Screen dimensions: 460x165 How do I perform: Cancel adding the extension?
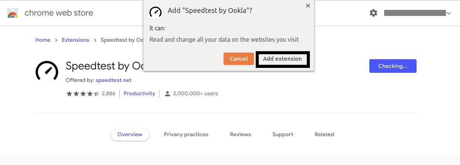(x=239, y=59)
